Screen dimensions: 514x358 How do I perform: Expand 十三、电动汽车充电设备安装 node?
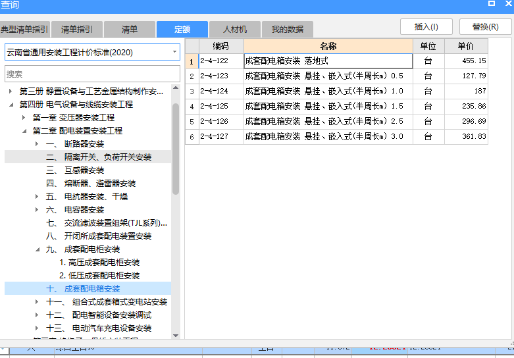pos(37,328)
